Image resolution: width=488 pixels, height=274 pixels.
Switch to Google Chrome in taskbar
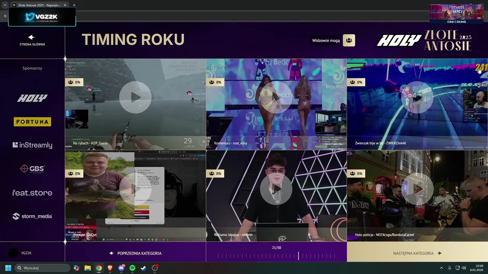pyautogui.click(x=99, y=268)
